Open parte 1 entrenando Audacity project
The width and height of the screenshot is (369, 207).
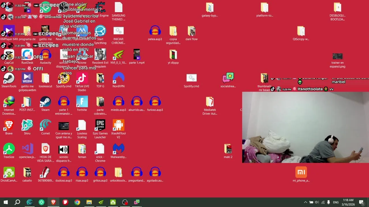point(64,106)
